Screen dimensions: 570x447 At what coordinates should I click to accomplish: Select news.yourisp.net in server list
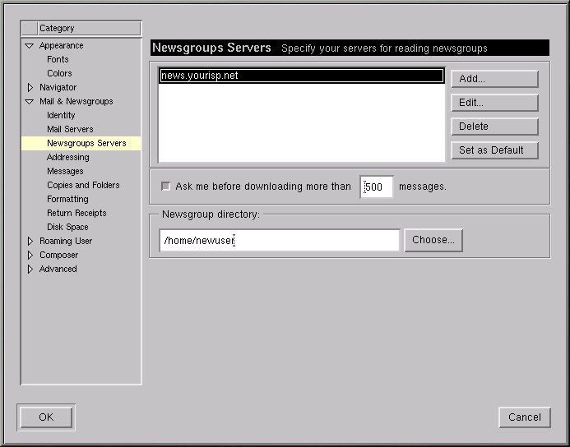(x=300, y=76)
